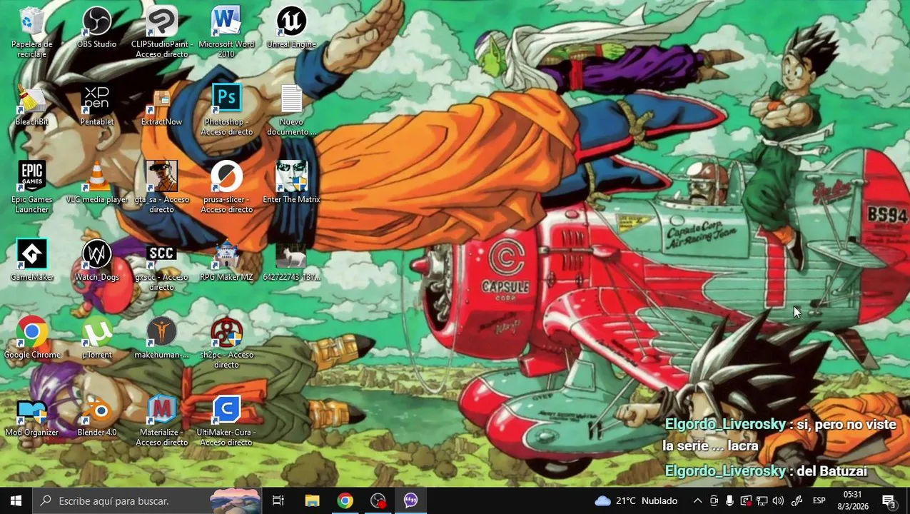Viewport: 910px width, 514px height.
Task: Select the 642722743 image file icon
Action: tap(291, 261)
